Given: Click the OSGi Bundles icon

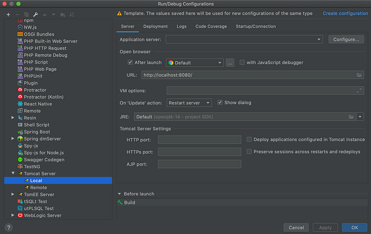Looking at the screenshot, I should (20, 34).
